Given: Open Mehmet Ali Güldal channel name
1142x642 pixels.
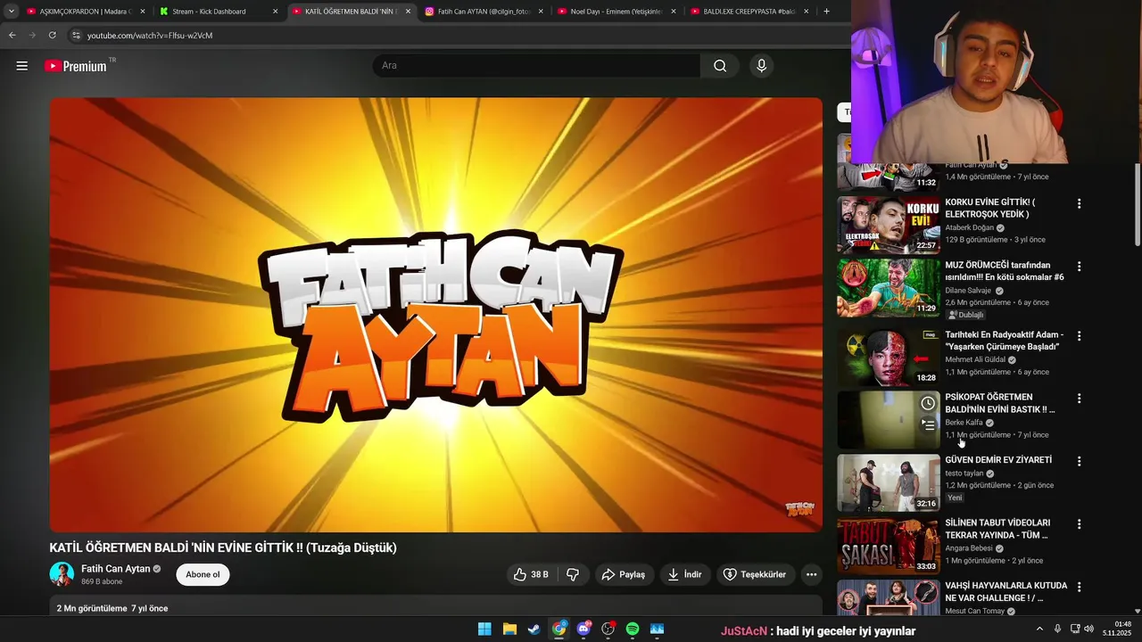Looking at the screenshot, I should (975, 359).
